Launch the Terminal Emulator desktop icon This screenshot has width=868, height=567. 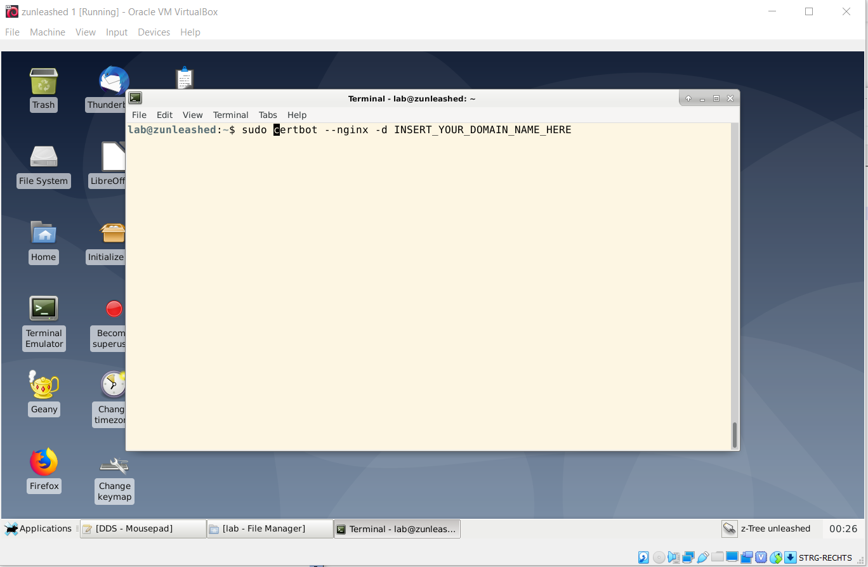coord(44,309)
